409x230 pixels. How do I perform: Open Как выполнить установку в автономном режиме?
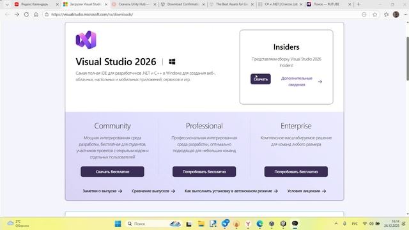click(x=231, y=191)
